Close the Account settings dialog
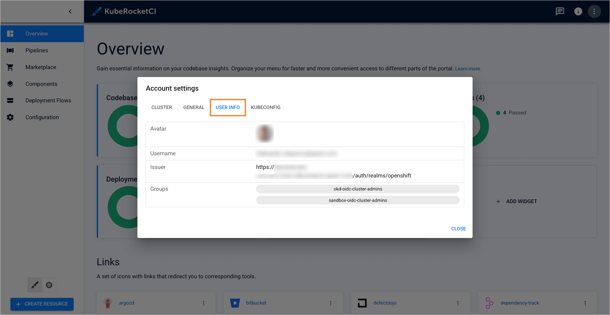This screenshot has height=315, width=610. pos(458,228)
